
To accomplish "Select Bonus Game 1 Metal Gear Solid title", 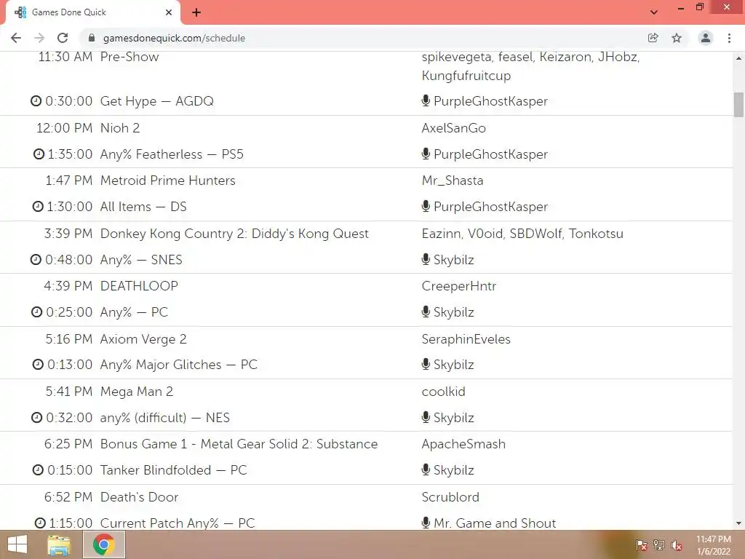I will (239, 443).
